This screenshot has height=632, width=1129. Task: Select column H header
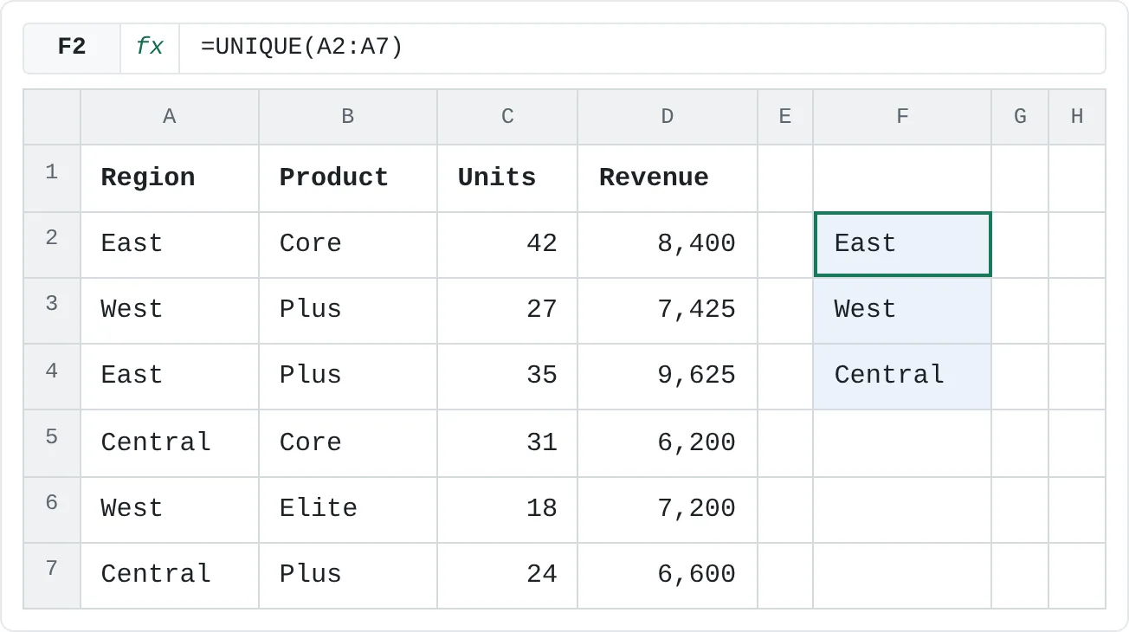(1077, 116)
